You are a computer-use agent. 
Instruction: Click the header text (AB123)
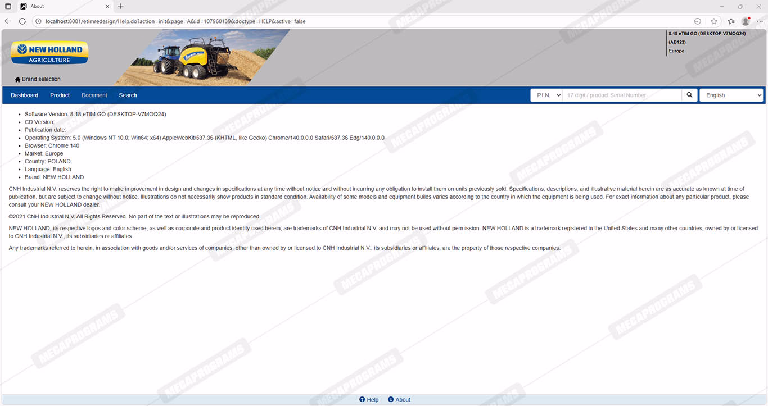pos(677,42)
